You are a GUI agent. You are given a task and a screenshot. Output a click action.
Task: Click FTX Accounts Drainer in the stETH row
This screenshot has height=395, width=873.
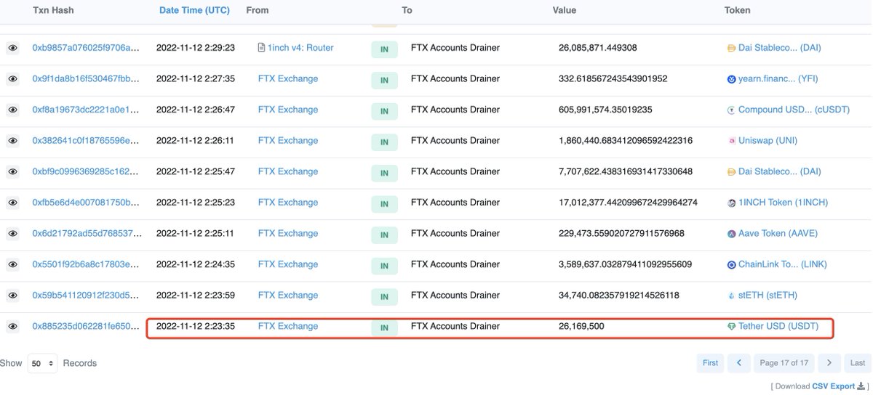pyautogui.click(x=455, y=295)
